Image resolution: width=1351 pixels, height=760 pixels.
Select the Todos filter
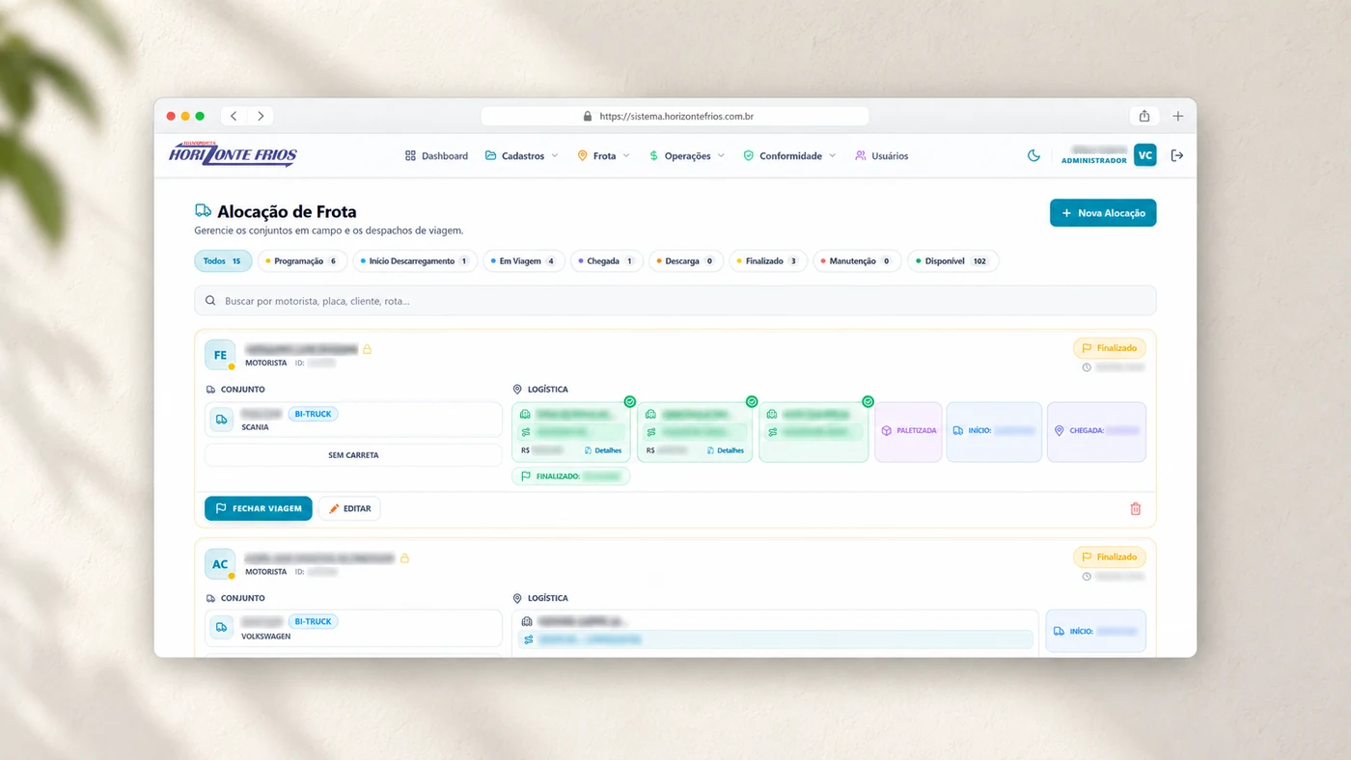pos(223,261)
